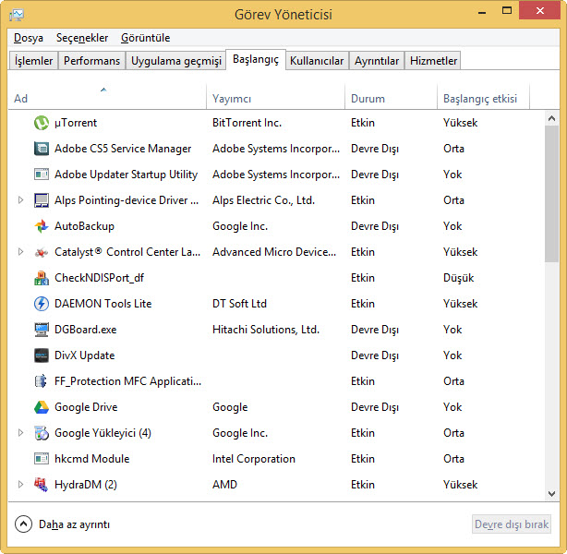Expand the Google Yükleyici (4) group
The height and width of the screenshot is (554, 567).
(20, 432)
